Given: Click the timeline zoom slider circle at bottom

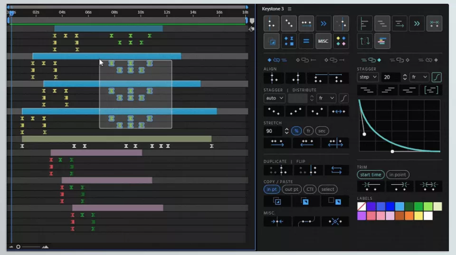Looking at the screenshot, I should (18, 247).
